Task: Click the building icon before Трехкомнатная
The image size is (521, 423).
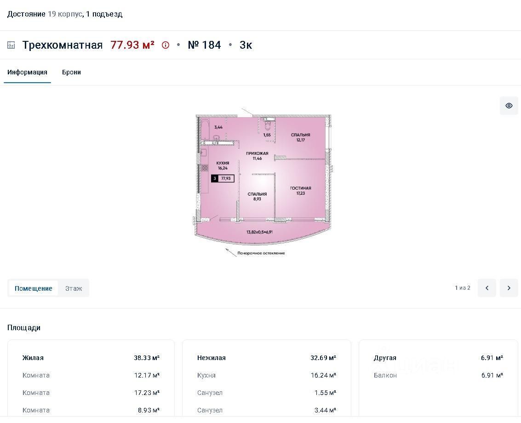Action: click(x=11, y=45)
